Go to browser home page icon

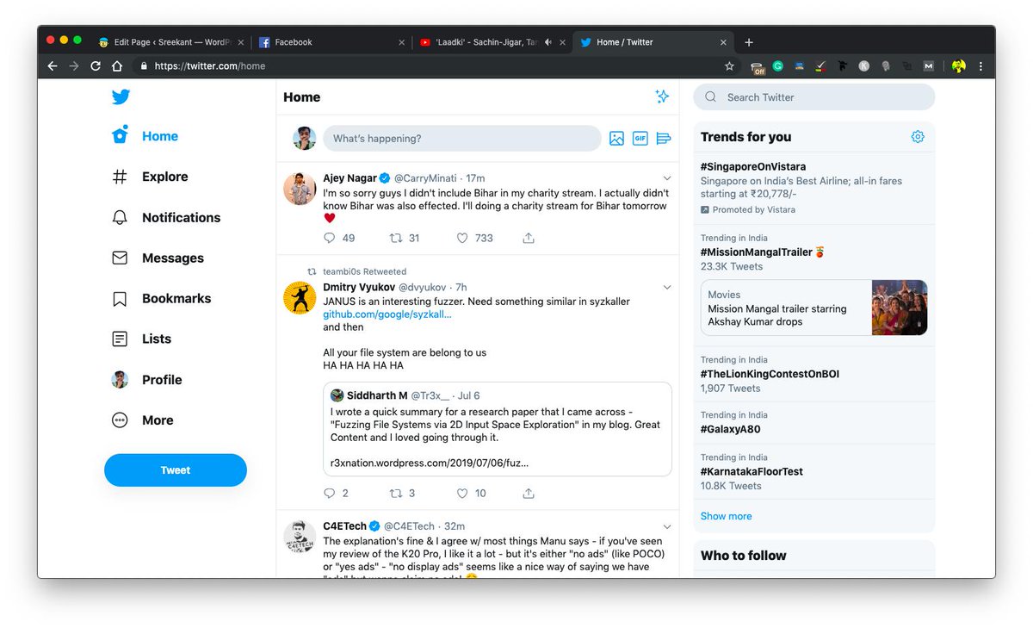click(117, 66)
